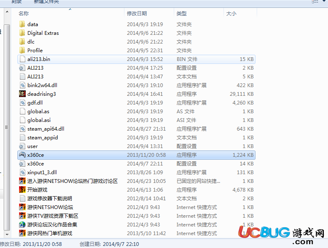Click the 游侠NETSHOW论坛 shortcut icon
This screenshot has width=328, height=248.
click(x=22, y=207)
